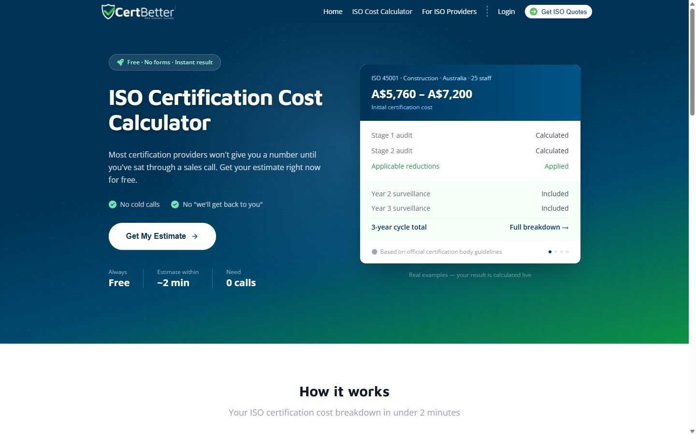
Task: Click the "Initial certification cost" caption
Action: pyautogui.click(x=402, y=107)
